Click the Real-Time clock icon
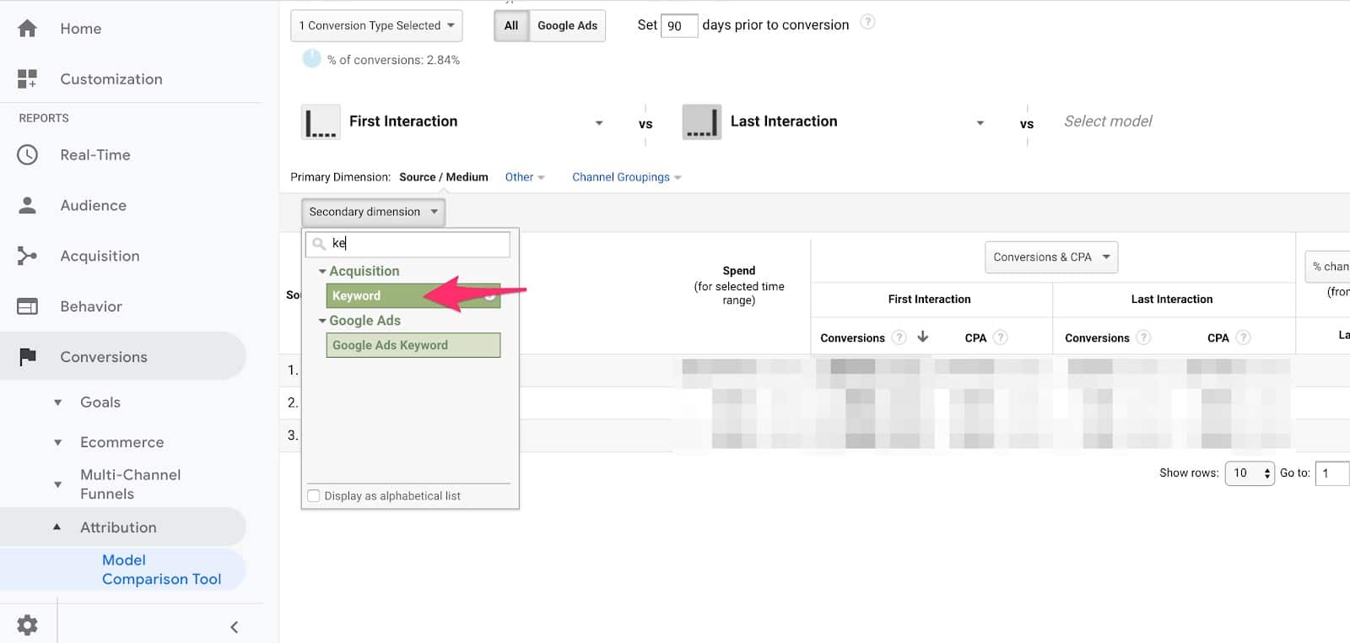 [x=27, y=155]
